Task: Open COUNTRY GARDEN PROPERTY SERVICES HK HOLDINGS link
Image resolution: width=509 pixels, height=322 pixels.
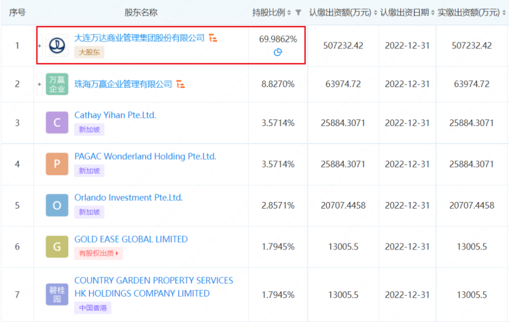Action: click(154, 287)
